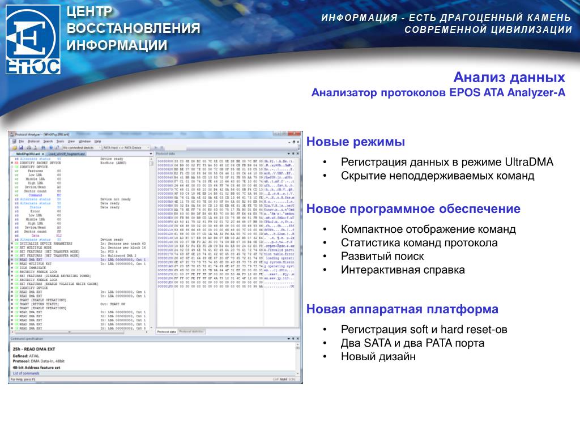Viewport: 580px width, 435px height.
Task: Switch to the WinXPsp3RU.anl tab
Action: click(x=28, y=154)
